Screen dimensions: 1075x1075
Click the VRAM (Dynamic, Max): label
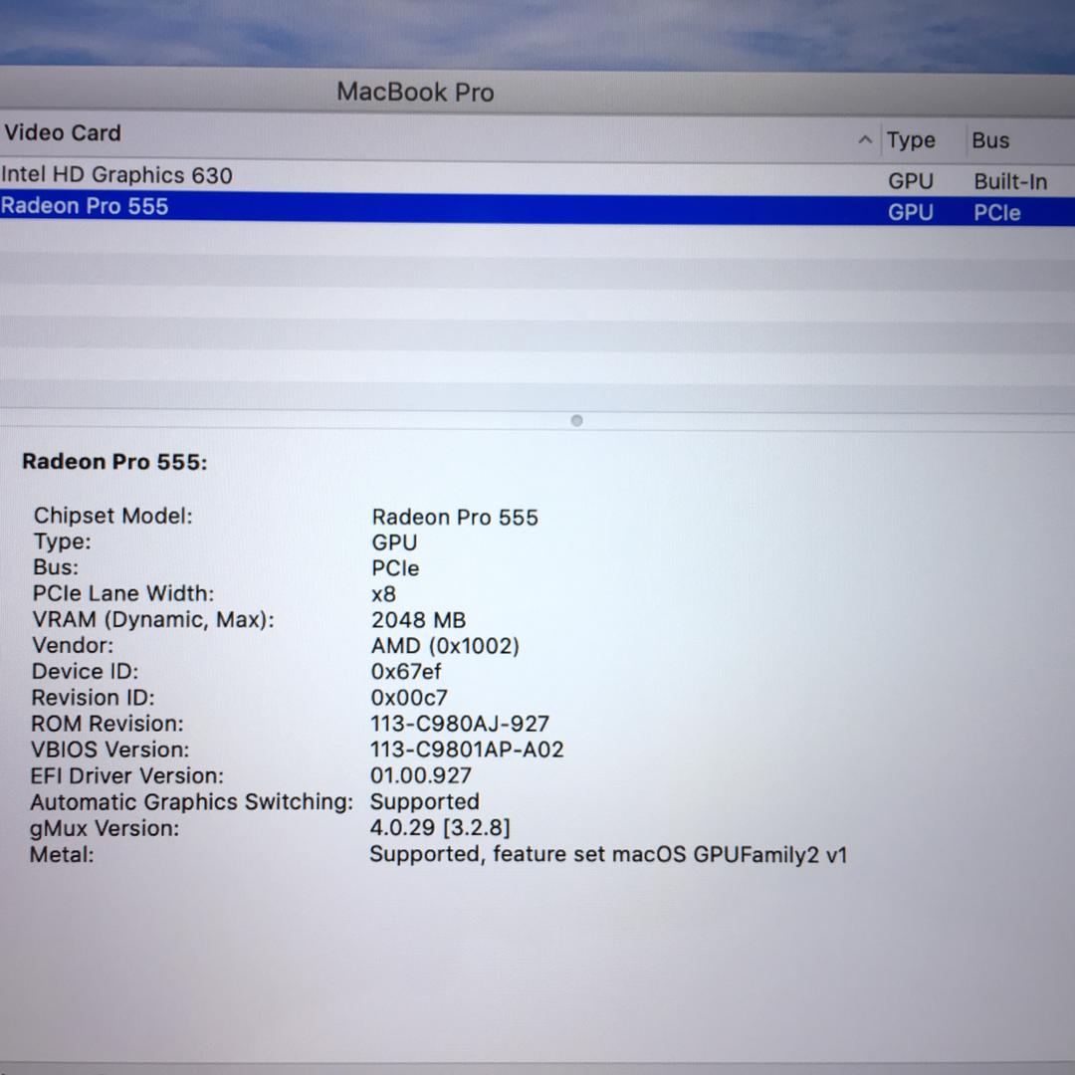coord(153,620)
